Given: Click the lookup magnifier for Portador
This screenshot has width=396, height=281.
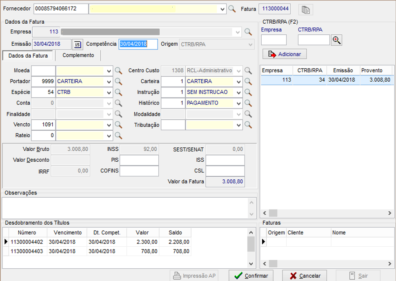Looking at the screenshot, I should [118, 81].
